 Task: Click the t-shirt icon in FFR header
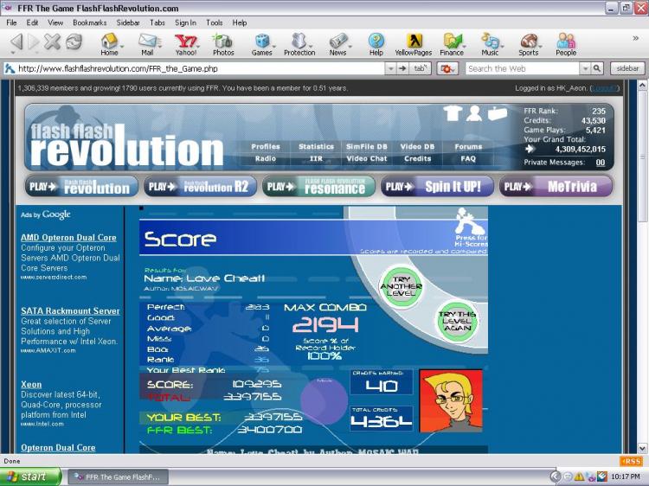coord(452,112)
